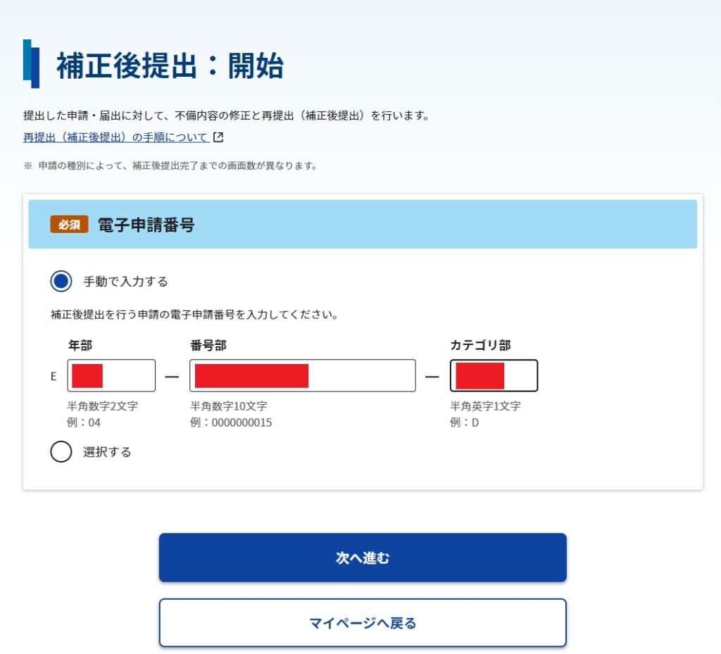Click the 例:0000000015 hint text
This screenshot has width=721, height=654.
(231, 423)
